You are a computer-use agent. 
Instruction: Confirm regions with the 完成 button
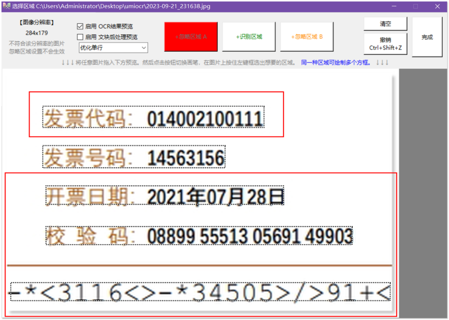point(427,37)
